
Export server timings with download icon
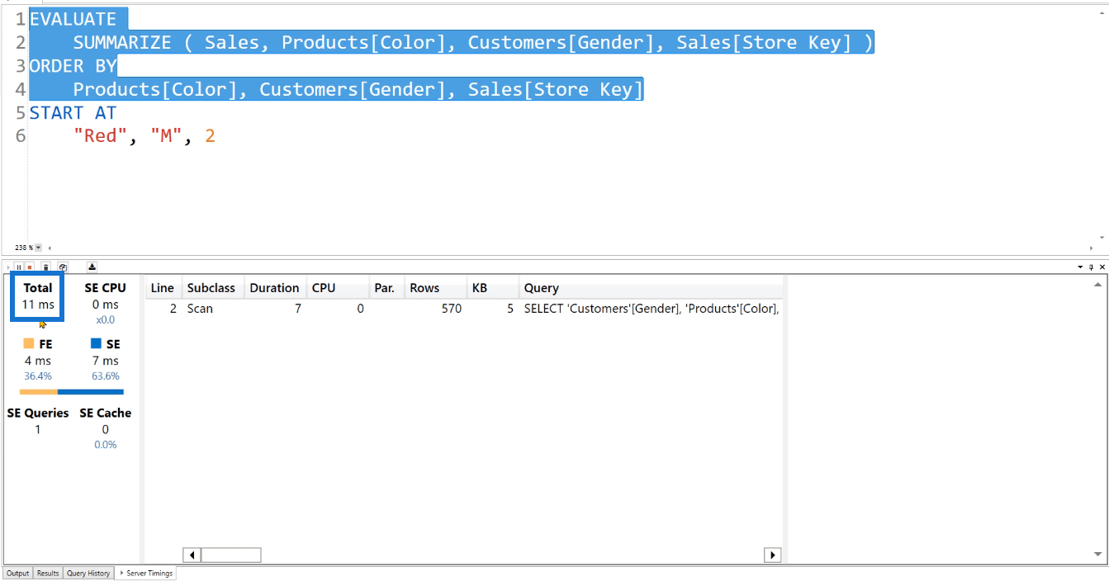click(x=92, y=267)
